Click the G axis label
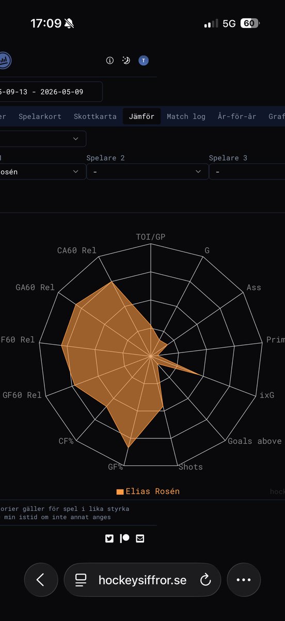Screen dimensions: 285x621 [x=207, y=250]
